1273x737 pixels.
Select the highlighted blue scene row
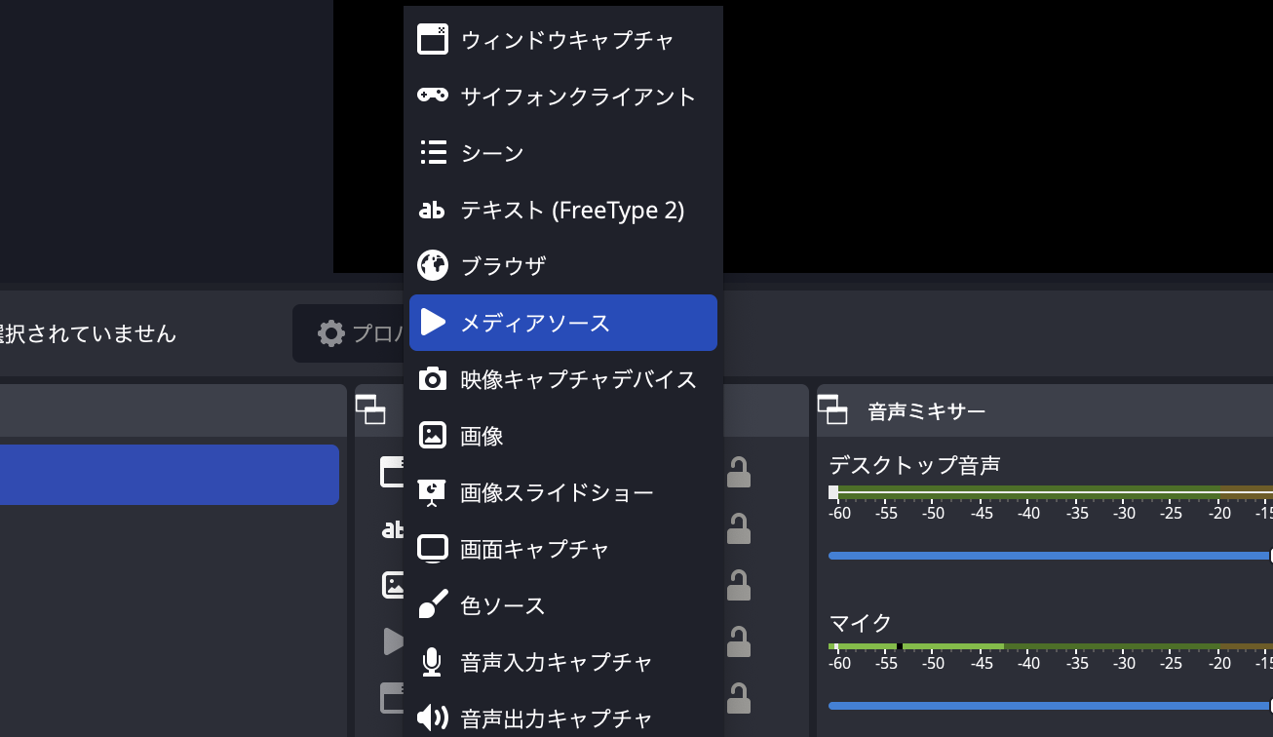[170, 475]
